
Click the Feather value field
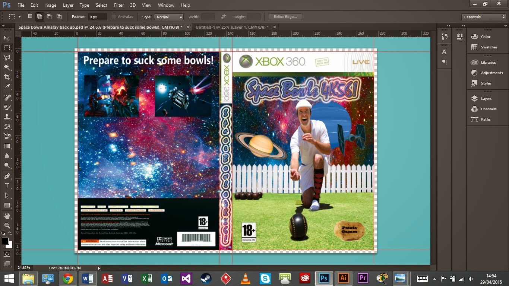coord(98,17)
